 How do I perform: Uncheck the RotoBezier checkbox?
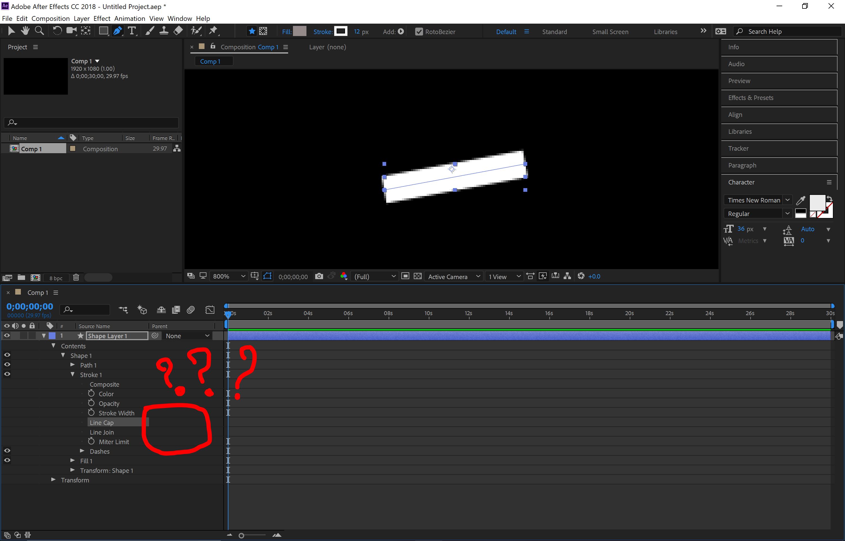click(x=419, y=32)
